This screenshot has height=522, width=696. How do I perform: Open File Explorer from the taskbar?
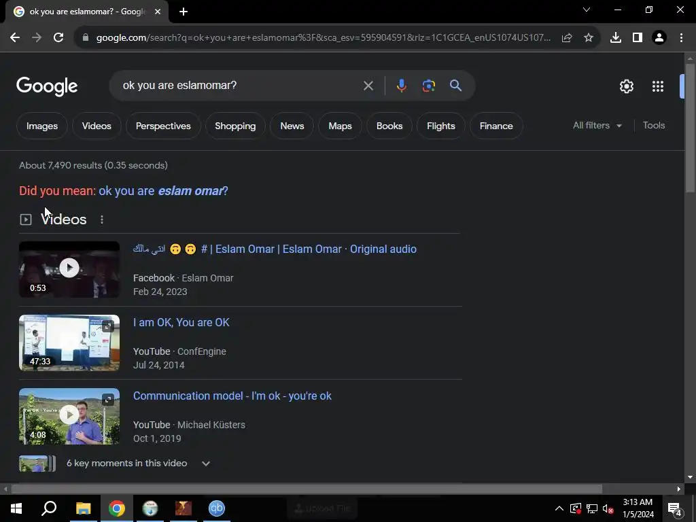[83, 508]
